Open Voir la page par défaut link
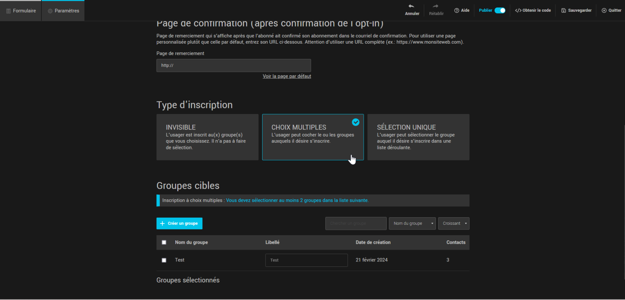Image resolution: width=625 pixels, height=300 pixels. [x=287, y=76]
